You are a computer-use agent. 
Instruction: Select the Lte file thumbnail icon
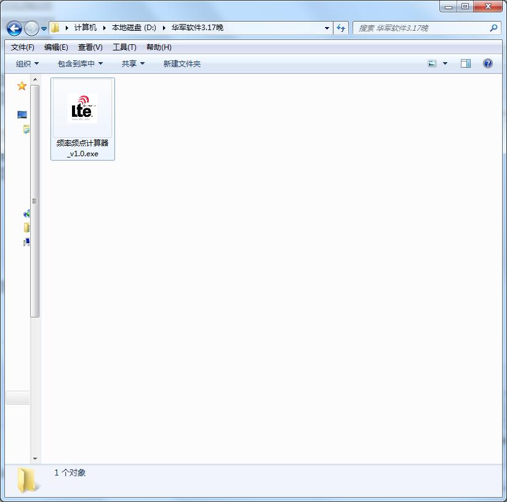[82, 108]
